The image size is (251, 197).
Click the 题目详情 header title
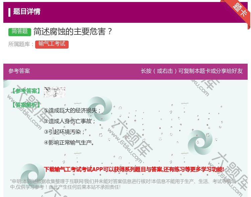[27, 11]
